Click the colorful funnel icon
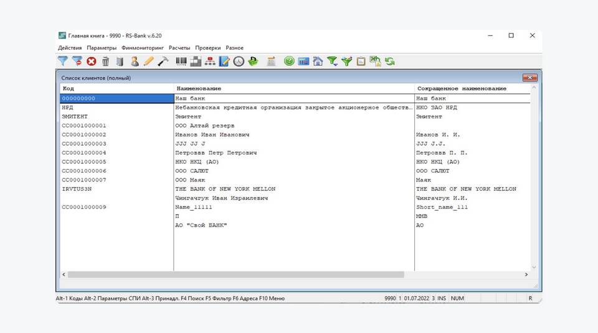 tap(347, 62)
